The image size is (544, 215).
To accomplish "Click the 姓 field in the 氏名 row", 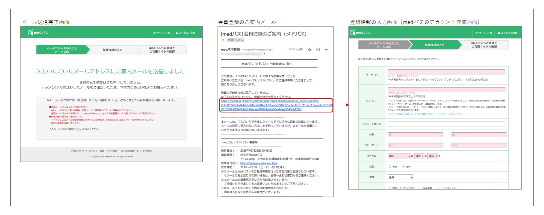I will click(x=415, y=135).
